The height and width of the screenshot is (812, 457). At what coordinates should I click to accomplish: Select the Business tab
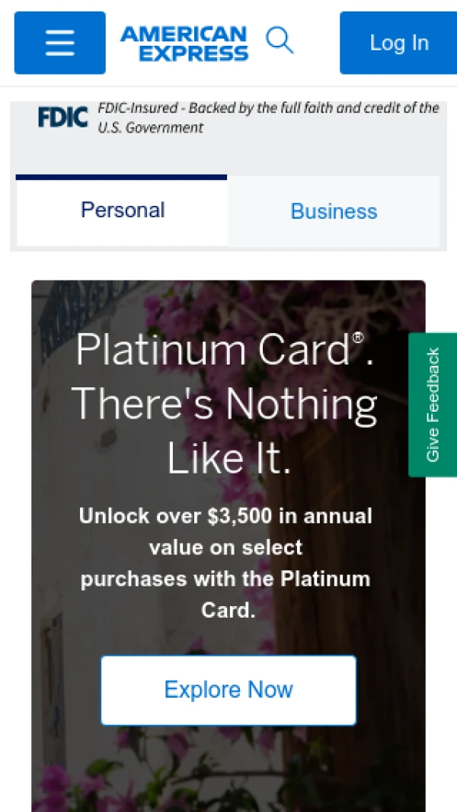(334, 211)
